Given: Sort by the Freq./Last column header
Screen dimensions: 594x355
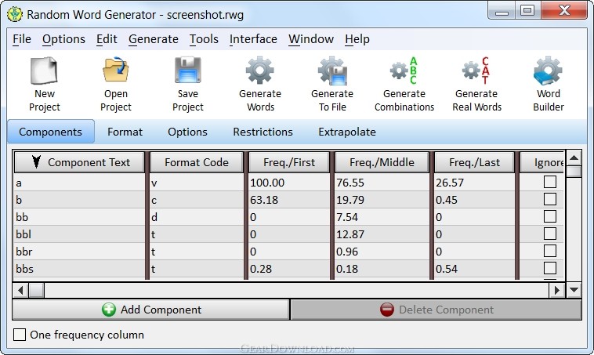Looking at the screenshot, I should coord(474,162).
